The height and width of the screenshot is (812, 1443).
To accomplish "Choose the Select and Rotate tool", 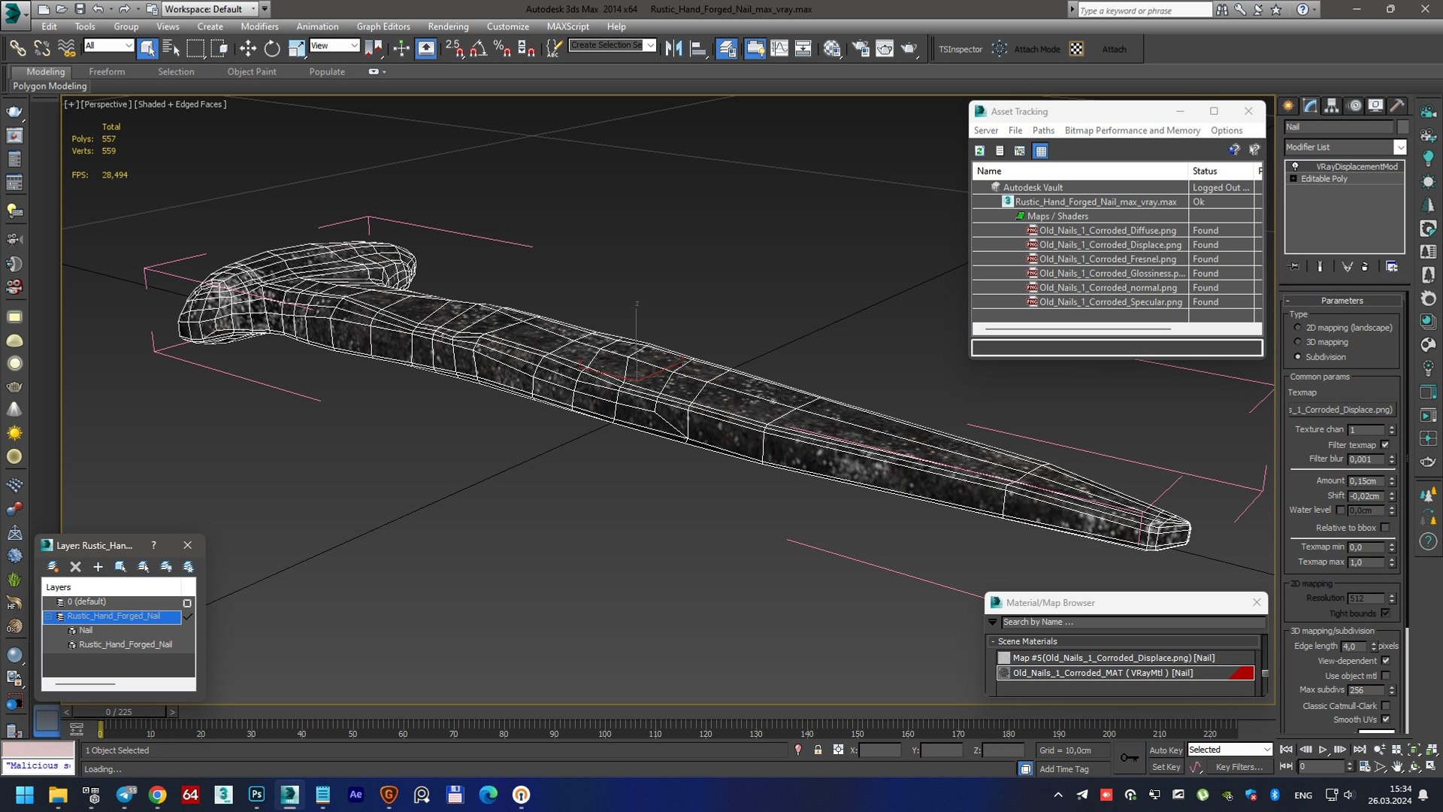I will point(272,49).
